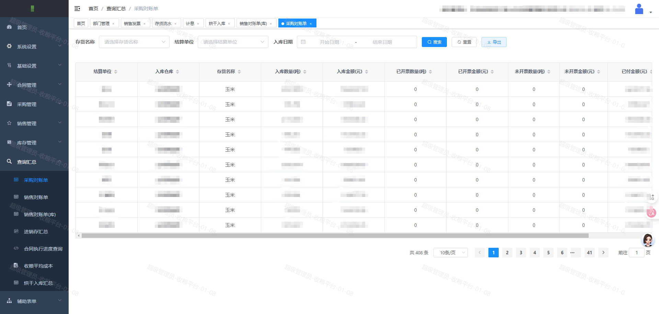
Task: Click the user avatar icon at top right
Action: tap(639, 9)
